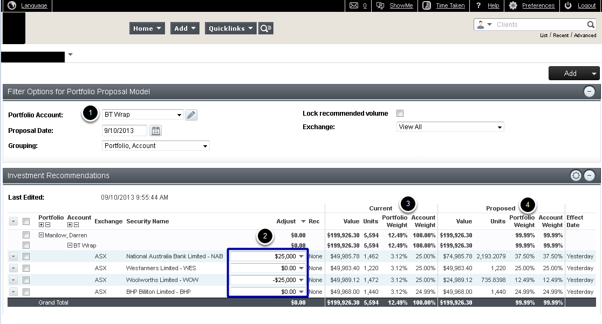Open the advanced search magnifier button
Viewport: 602px width, 324px height.
point(266,29)
